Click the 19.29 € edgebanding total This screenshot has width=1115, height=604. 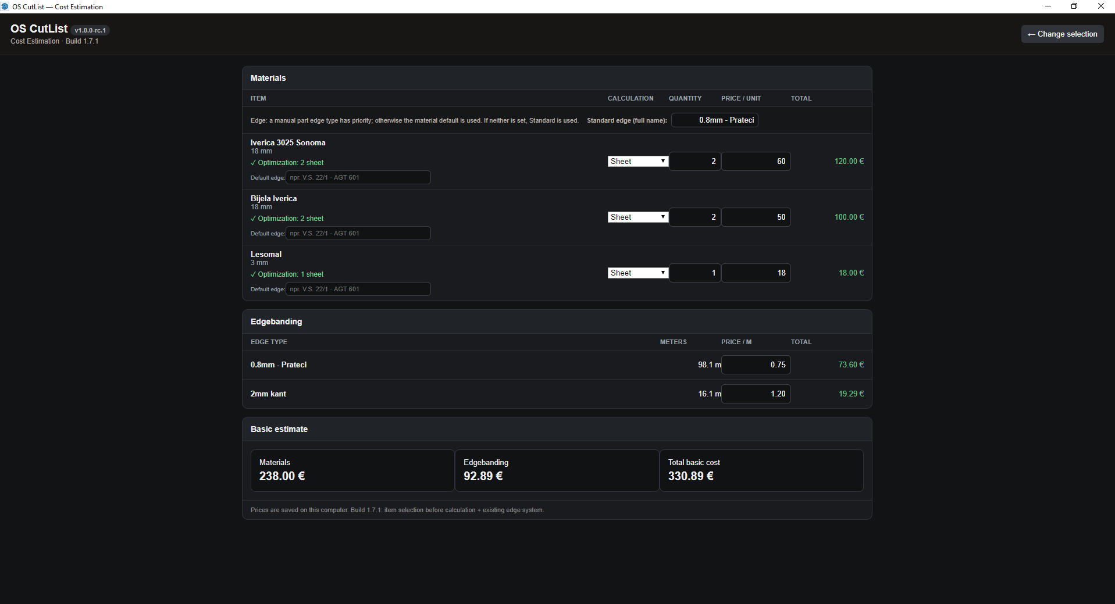tap(851, 394)
